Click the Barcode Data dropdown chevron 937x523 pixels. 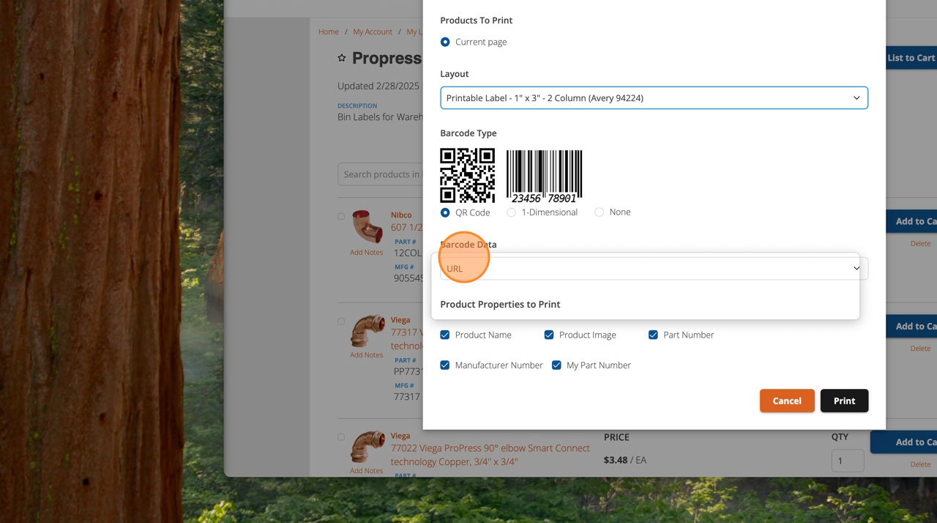coord(856,269)
